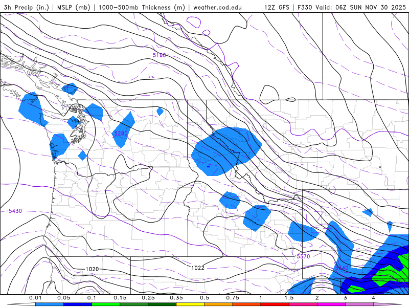
Task: Click the legend value 4
Action: 374,298
